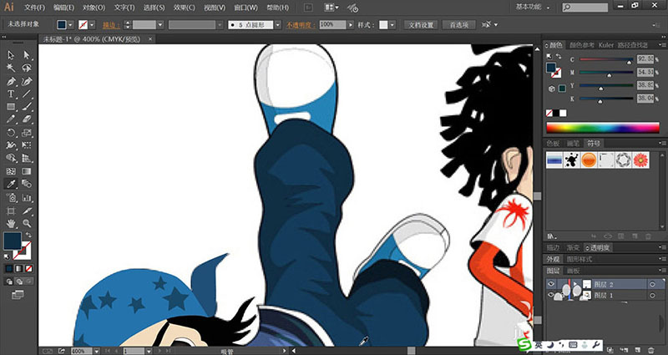Select the Line Segment tool
This screenshot has width=668, height=355.
coord(27,94)
